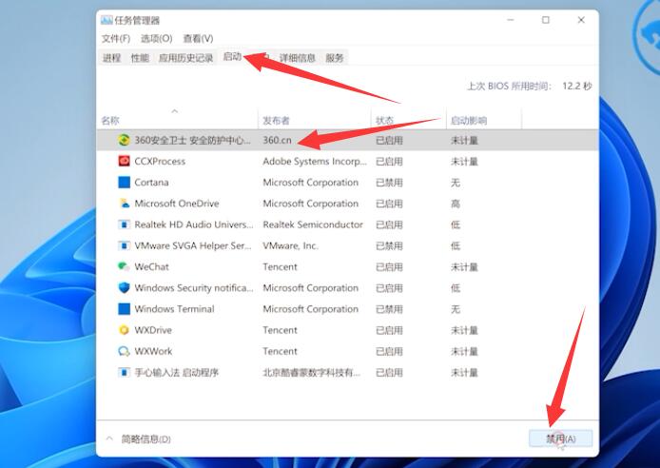The image size is (660, 468).
Task: Click the Realtek HD Audio icon
Action: 124,224
